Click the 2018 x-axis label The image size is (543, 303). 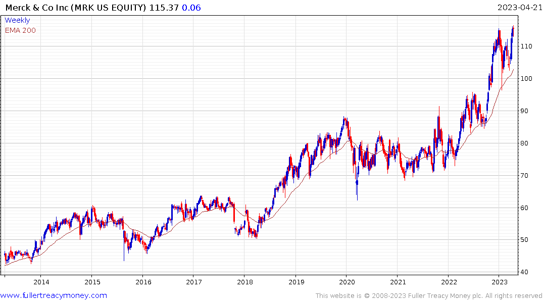pos(245,282)
